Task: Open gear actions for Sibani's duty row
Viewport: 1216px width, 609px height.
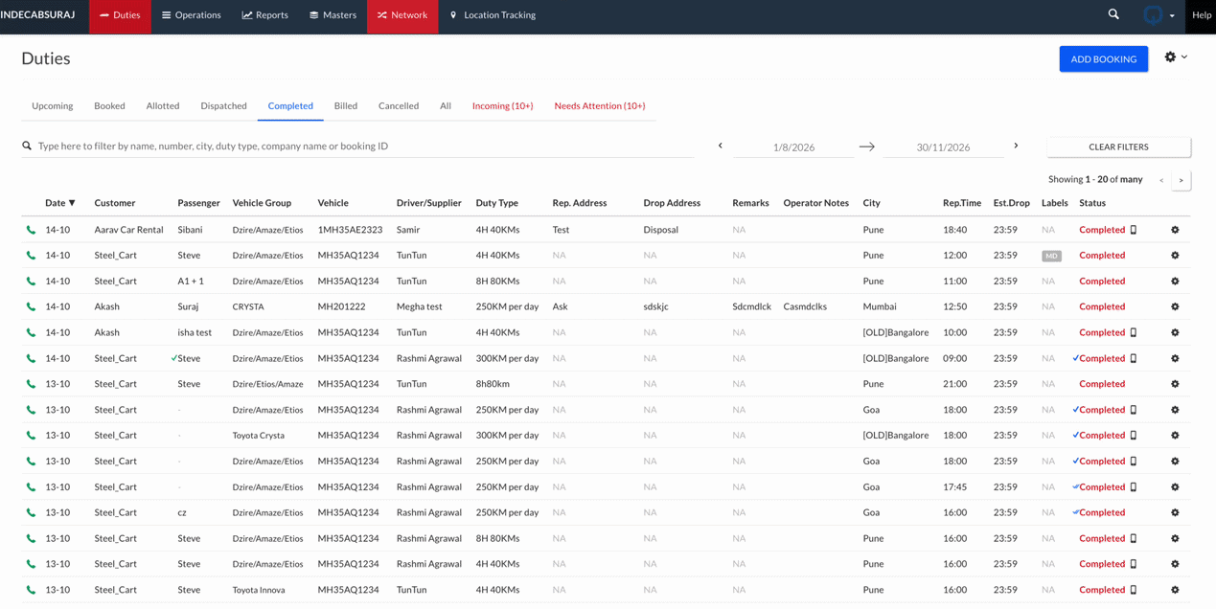Action: point(1175,230)
